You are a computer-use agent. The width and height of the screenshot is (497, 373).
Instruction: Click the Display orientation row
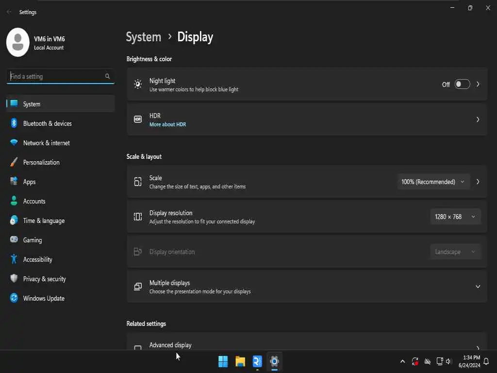307,252
